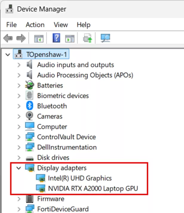
Task: Click the FortiDeviceGuard icon
Action: pyautogui.click(x=30, y=209)
